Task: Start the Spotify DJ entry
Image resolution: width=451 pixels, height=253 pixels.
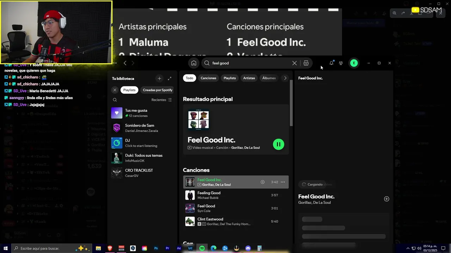Action: [x=143, y=143]
